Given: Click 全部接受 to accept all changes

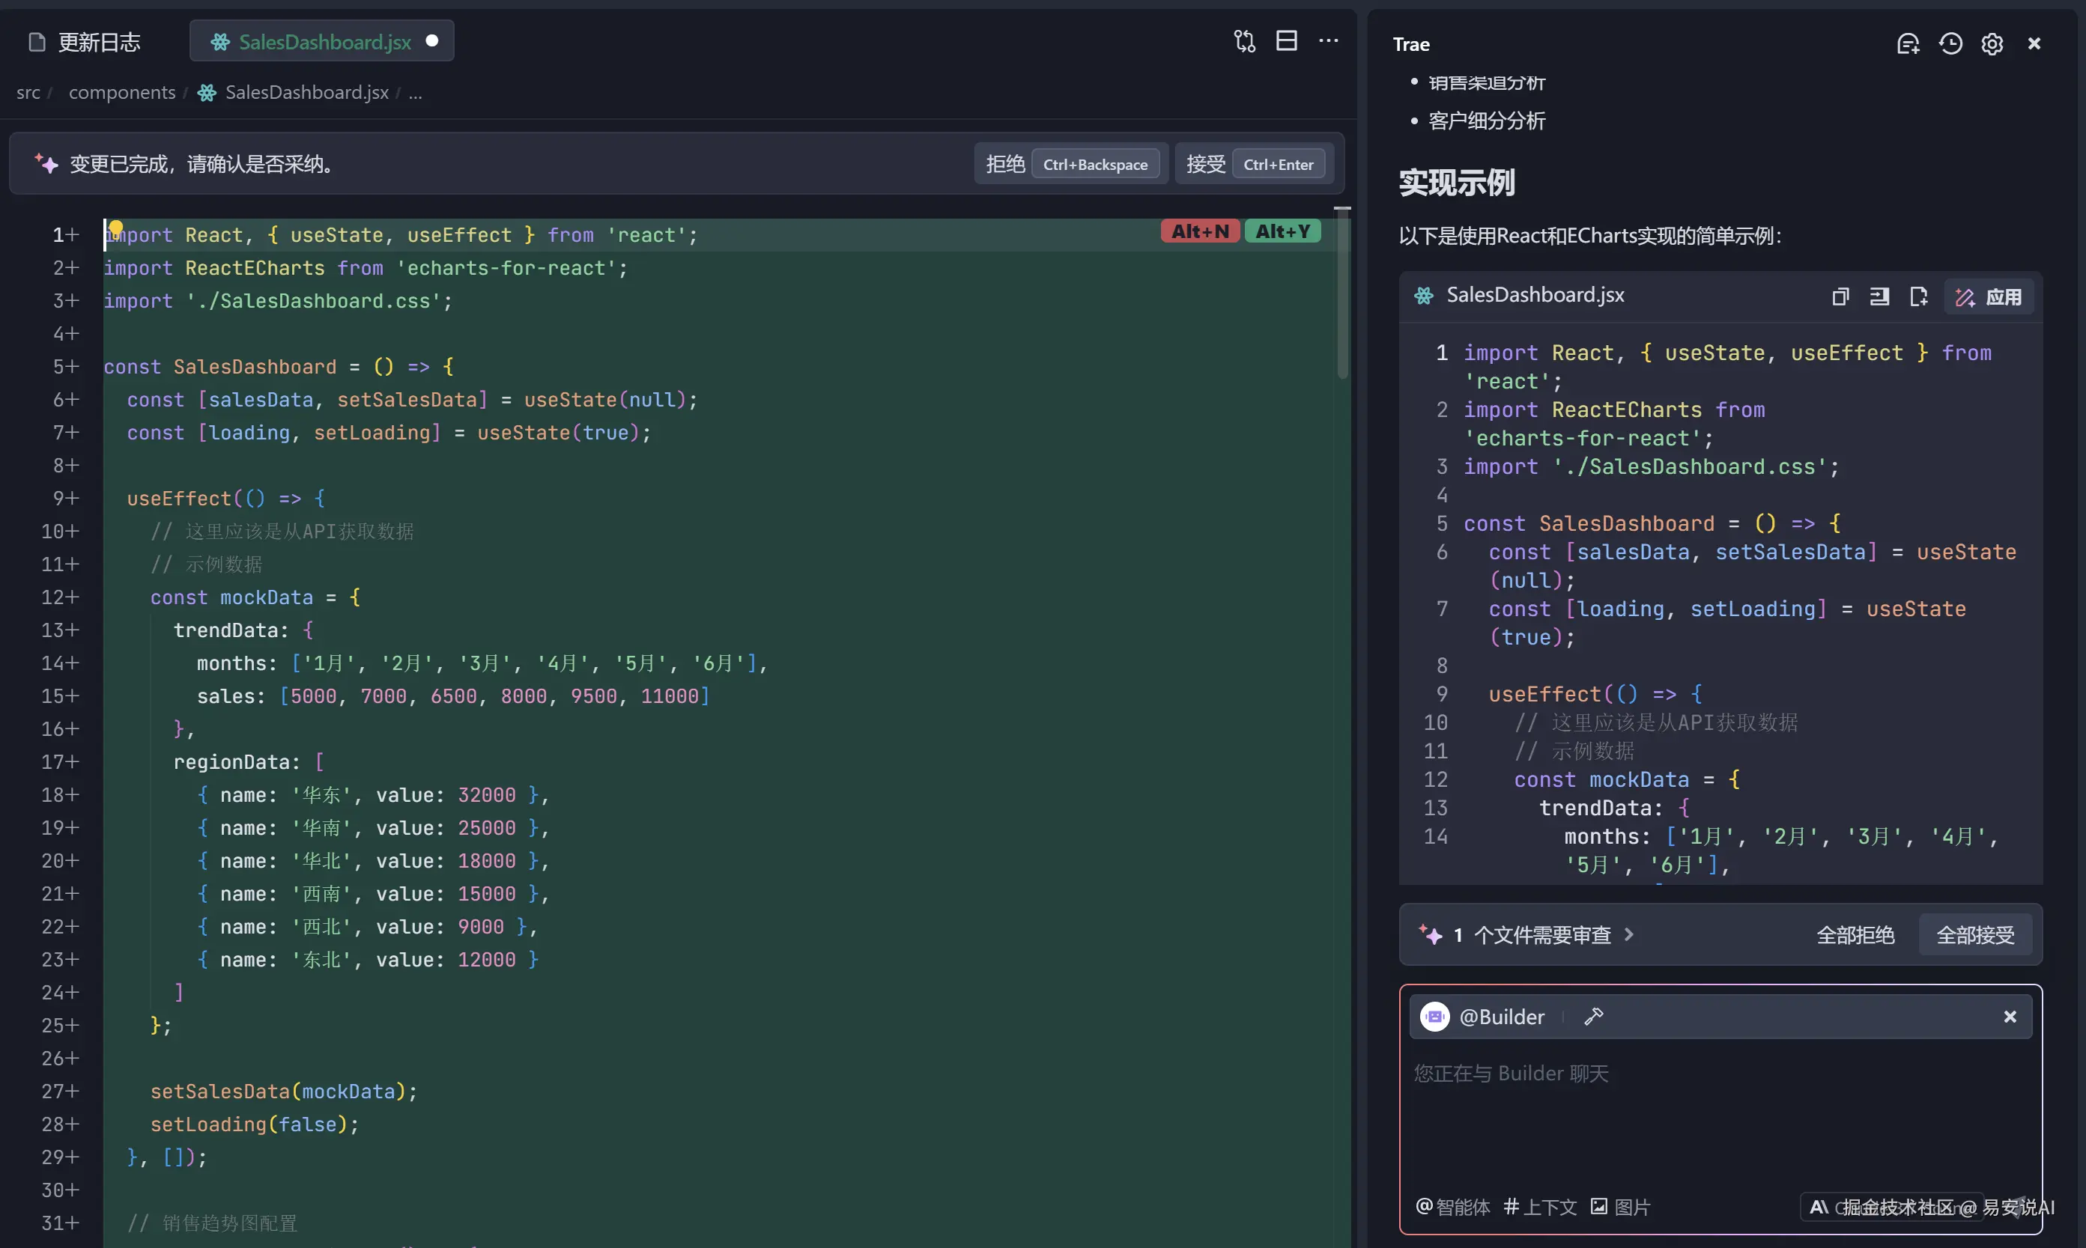Looking at the screenshot, I should pos(1975,934).
